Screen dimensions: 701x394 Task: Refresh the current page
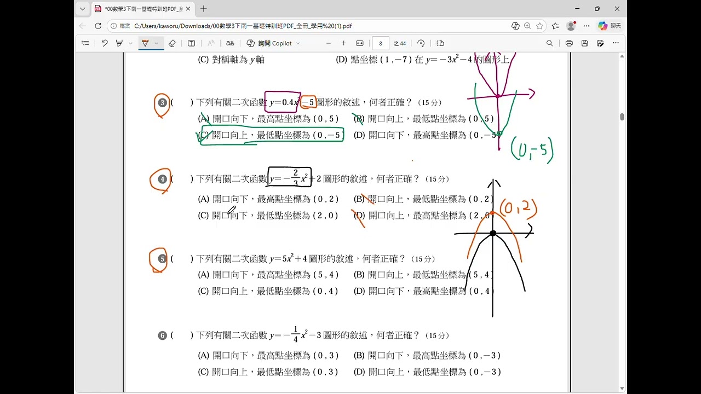98,26
